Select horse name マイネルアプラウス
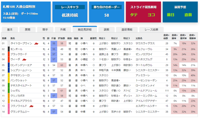The image size is (200, 118). (21, 101)
